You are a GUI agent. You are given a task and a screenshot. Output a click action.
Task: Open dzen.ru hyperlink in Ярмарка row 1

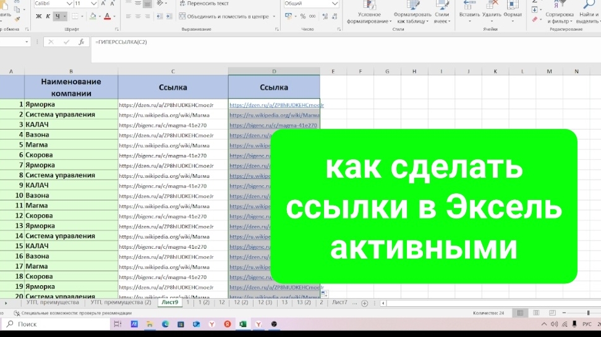(276, 105)
